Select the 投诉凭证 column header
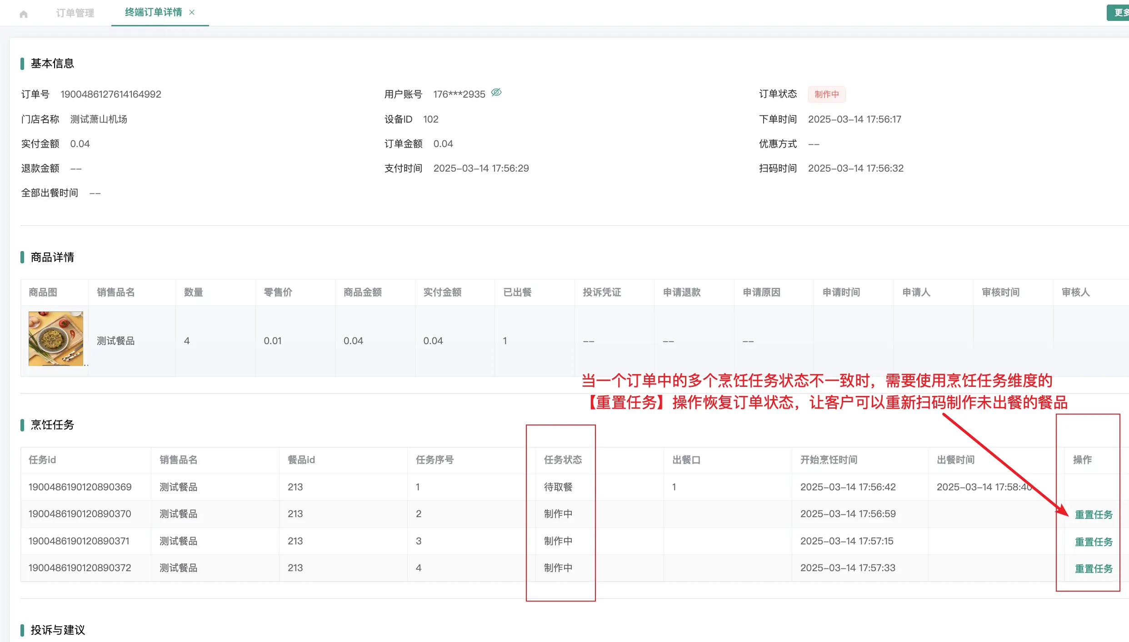 [602, 292]
